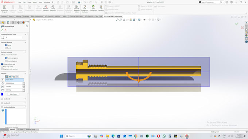Click the Remove Balloons tool
The image size is (248, 139).
pos(46,8)
